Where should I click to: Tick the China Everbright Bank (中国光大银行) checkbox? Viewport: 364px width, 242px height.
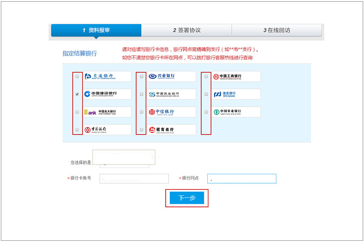click(77, 112)
